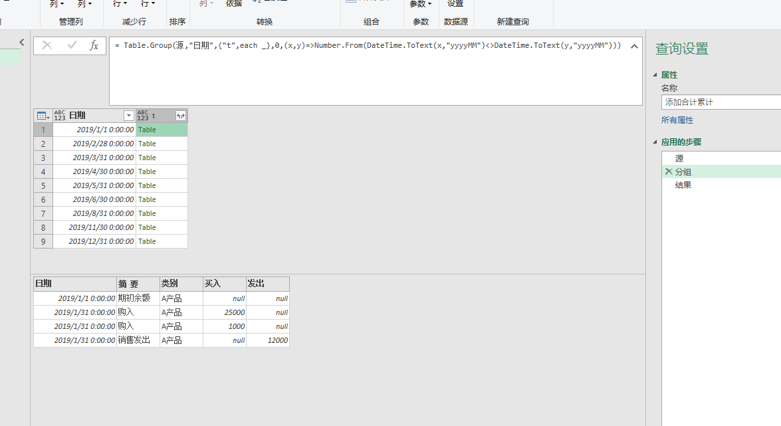Screen dimensions: 781x426
Task: Open 所有属性 link
Action: (677, 120)
